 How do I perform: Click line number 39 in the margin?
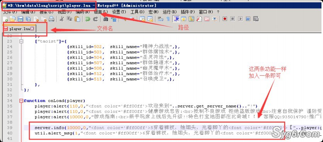point(9,128)
